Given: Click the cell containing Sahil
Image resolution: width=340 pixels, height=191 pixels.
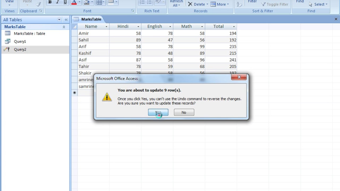Looking at the screenshot, I should tap(93, 40).
